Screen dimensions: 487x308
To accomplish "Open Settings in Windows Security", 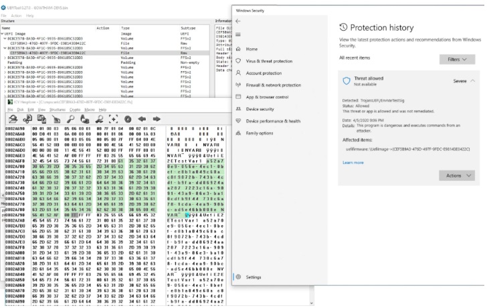I will pyautogui.click(x=253, y=277).
